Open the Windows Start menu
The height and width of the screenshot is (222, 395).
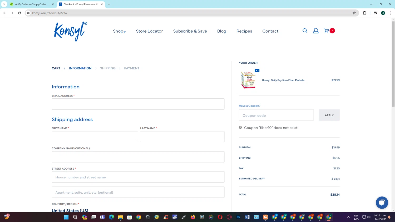click(66, 217)
